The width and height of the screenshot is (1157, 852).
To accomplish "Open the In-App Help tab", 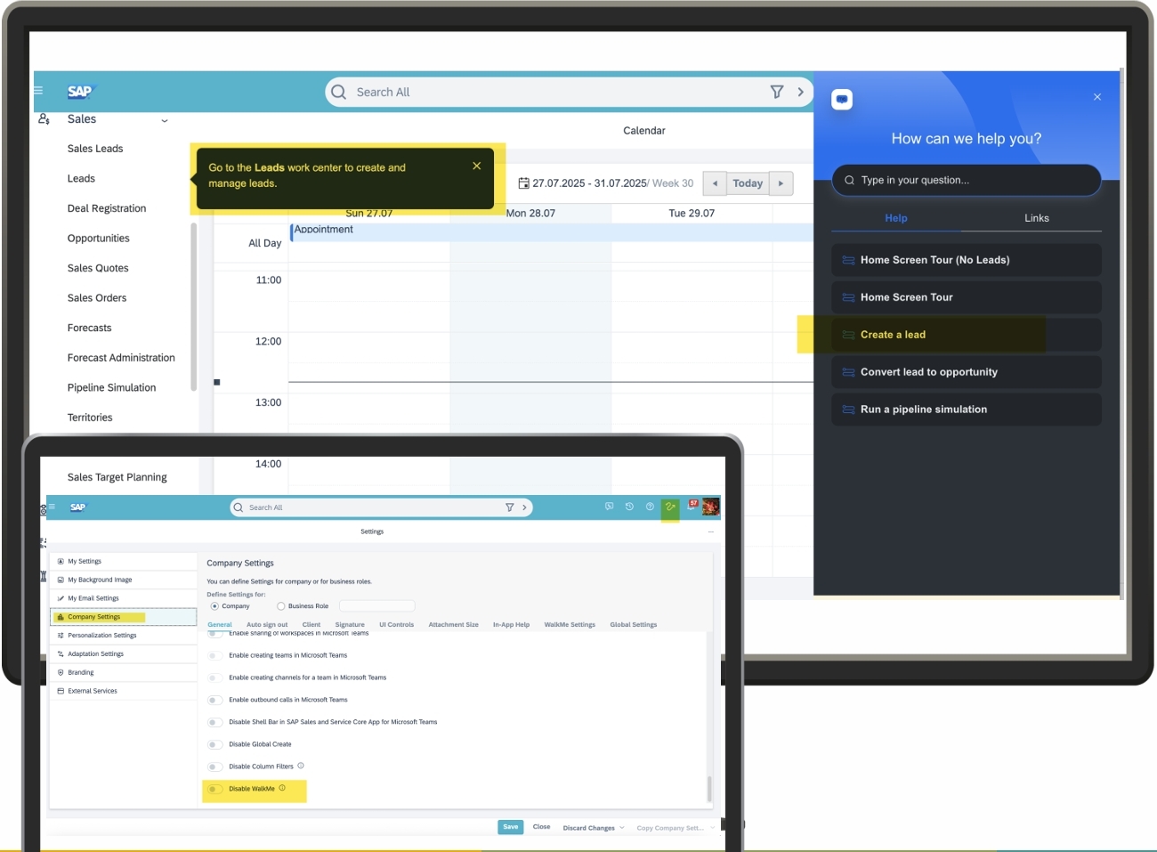I will point(511,625).
